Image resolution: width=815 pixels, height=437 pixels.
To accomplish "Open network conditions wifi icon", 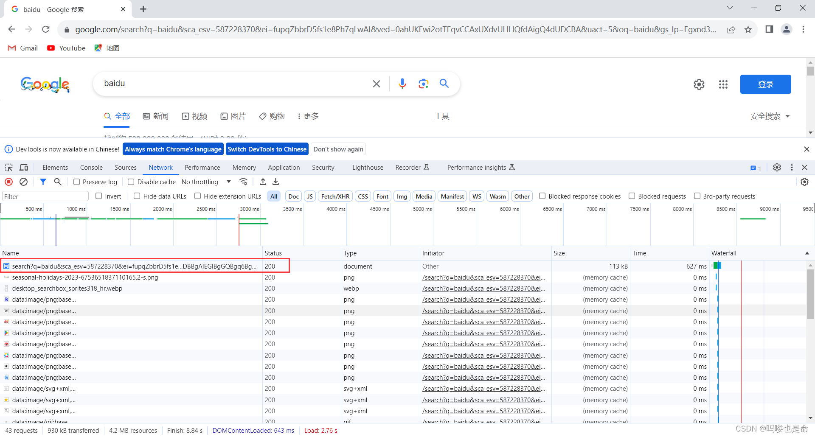I will pyautogui.click(x=244, y=182).
